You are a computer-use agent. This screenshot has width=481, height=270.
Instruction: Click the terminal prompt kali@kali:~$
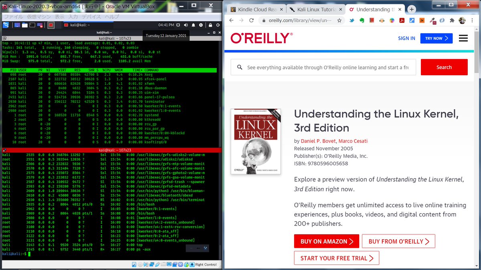[14, 254]
